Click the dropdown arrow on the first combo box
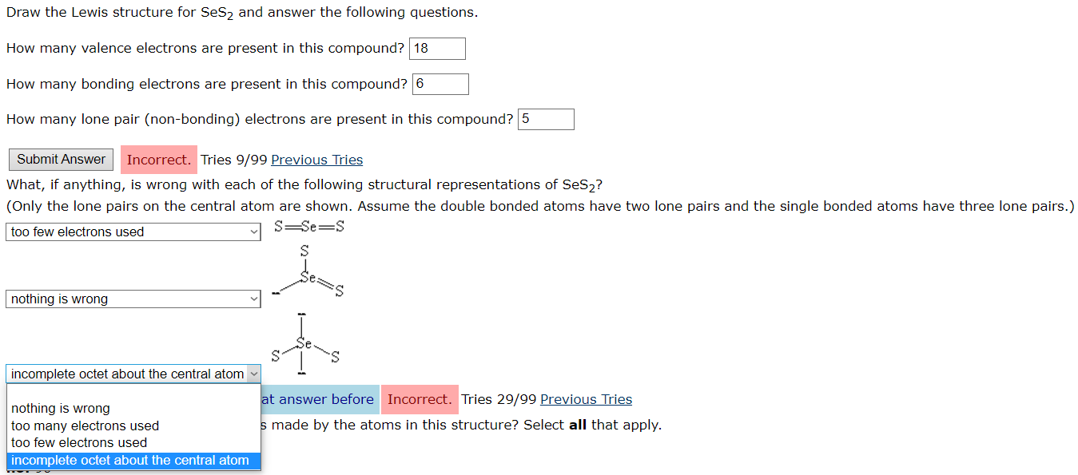The image size is (1078, 475). click(x=253, y=232)
